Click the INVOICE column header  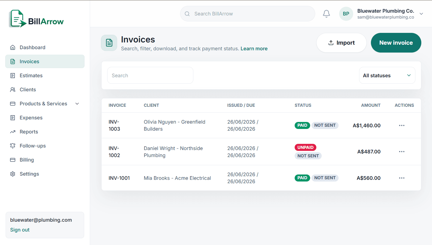[x=117, y=105]
